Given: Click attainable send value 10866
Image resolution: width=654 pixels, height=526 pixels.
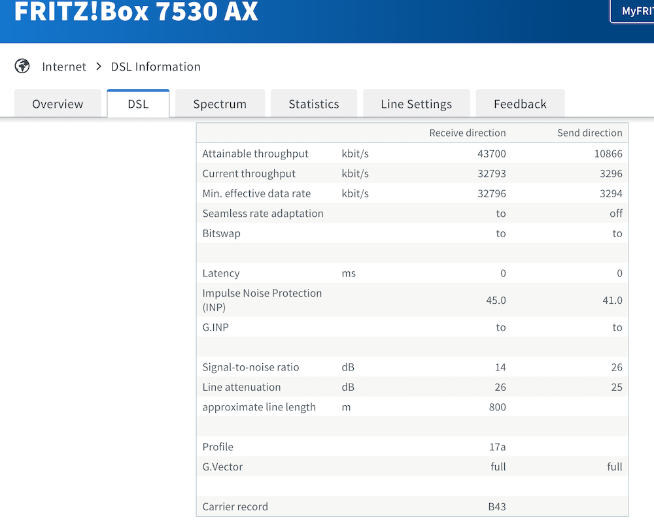Looking at the screenshot, I should (x=608, y=154).
